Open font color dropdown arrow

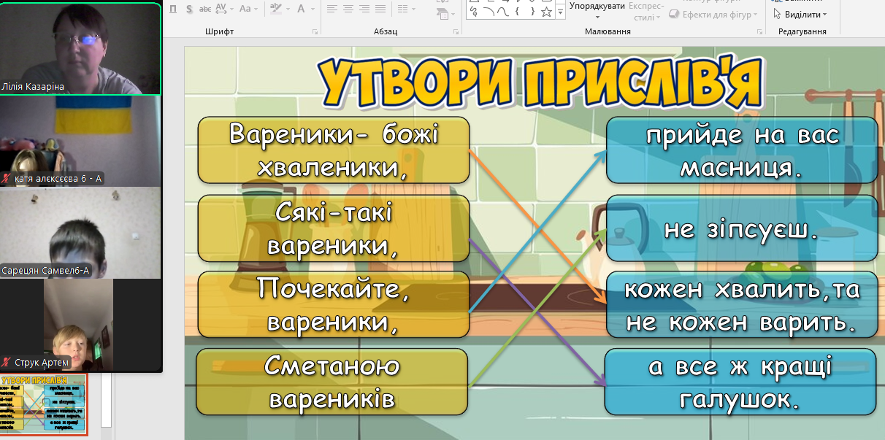(x=311, y=9)
